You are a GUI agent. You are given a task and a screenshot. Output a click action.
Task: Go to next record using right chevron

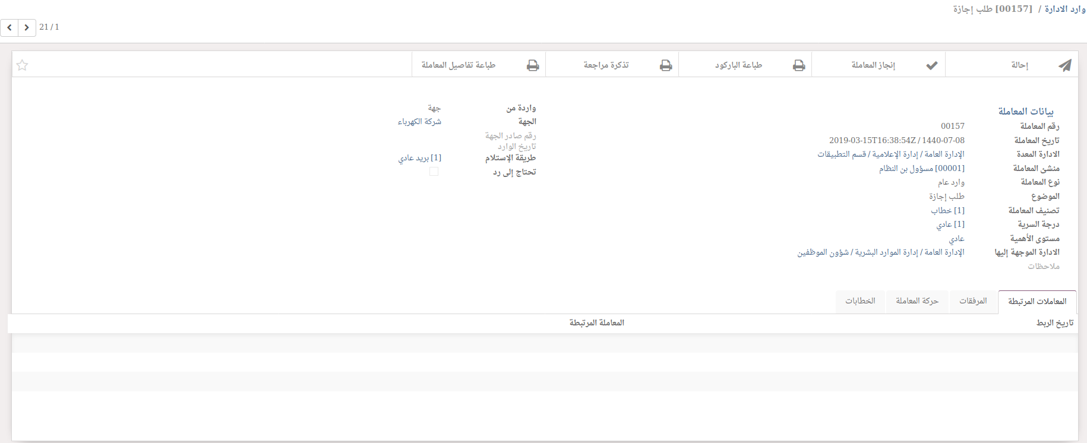click(27, 27)
